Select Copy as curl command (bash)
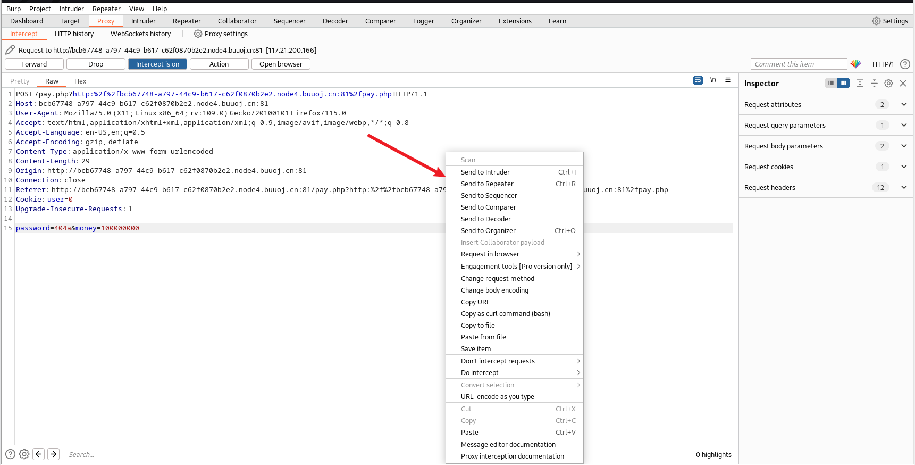Image resolution: width=915 pixels, height=465 pixels. tap(515, 313)
